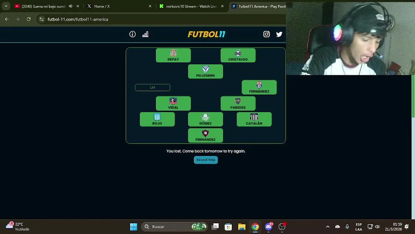Click the goalkeeper Fernández card
Image resolution: width=415 pixels, height=234 pixels.
coord(205,136)
